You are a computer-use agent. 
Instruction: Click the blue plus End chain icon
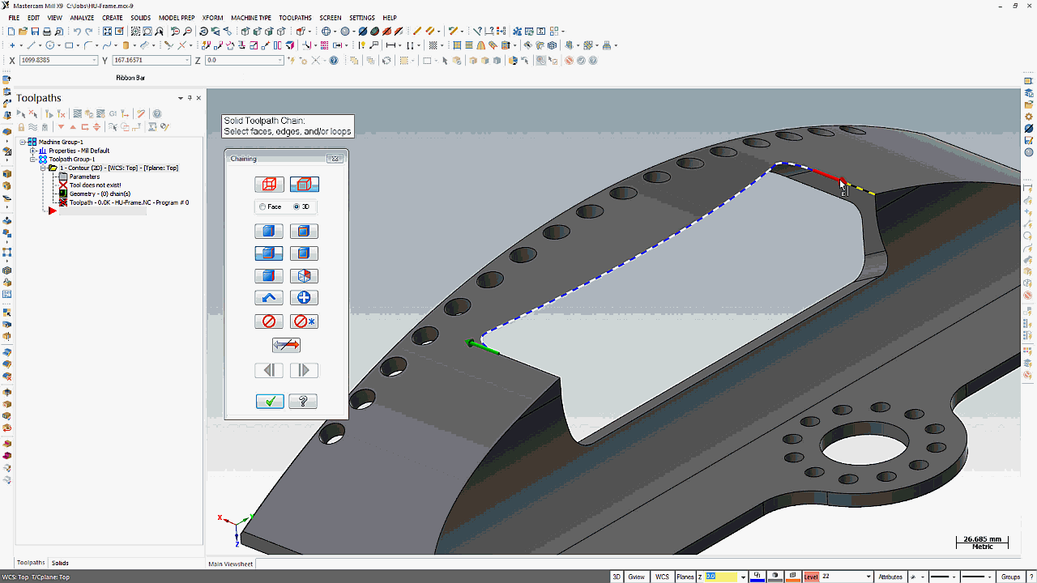304,298
